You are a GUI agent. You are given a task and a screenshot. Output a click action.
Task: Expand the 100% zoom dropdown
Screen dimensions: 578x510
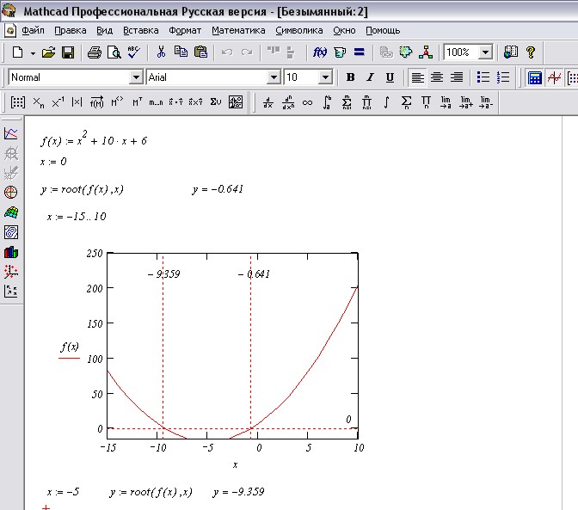pyautogui.click(x=485, y=52)
